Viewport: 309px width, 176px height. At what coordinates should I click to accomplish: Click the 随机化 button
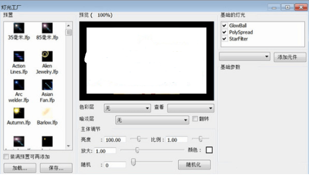194,165
